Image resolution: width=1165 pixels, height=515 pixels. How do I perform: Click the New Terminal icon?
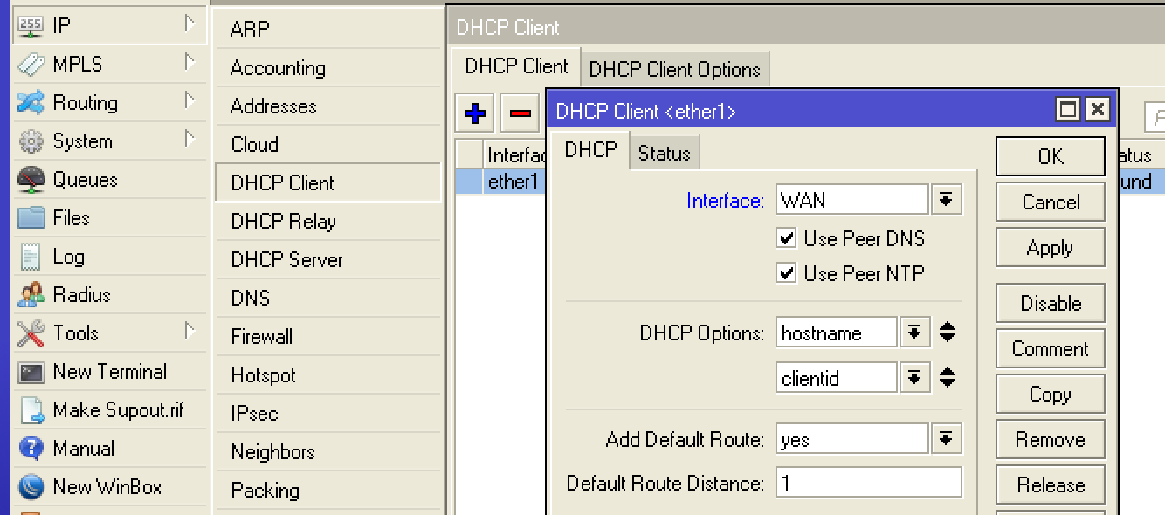point(31,372)
